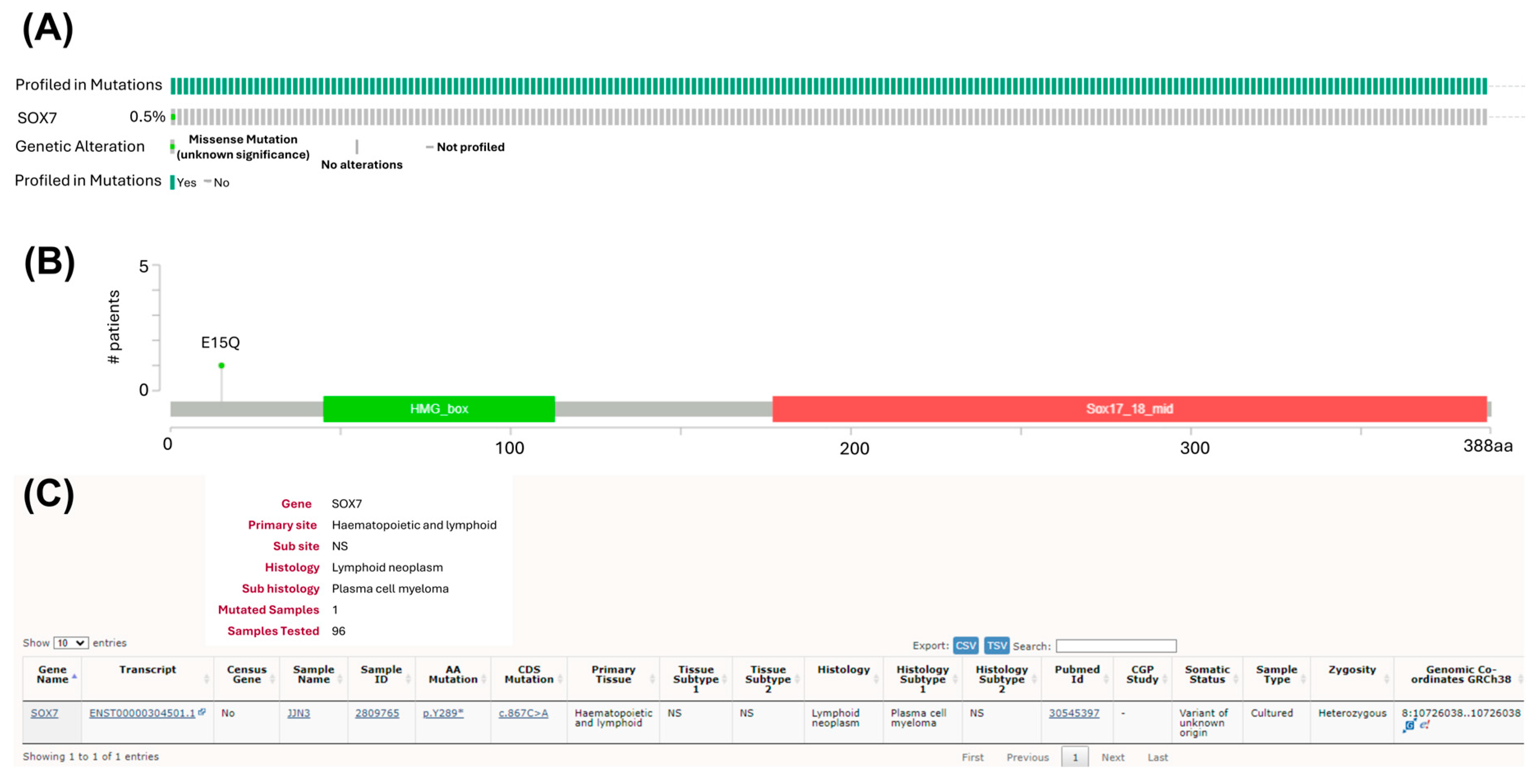Click the E15Q mutation lollipop dot
Viewport: 1534px width, 781px height.
tap(221, 365)
